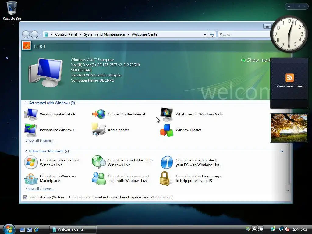Screen dimensions: 312x234
Task: Click in the Search input field
Action: click(x=244, y=35)
